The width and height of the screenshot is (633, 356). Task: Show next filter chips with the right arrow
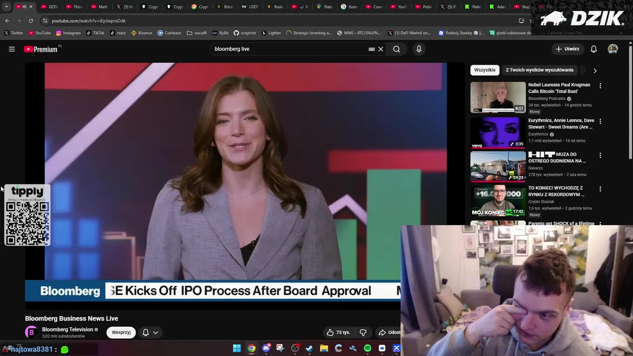tap(595, 71)
